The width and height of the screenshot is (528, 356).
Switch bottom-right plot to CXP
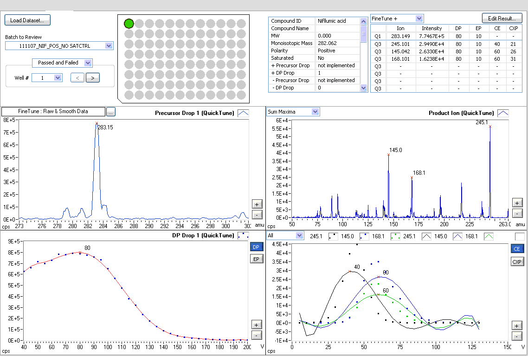point(517,262)
